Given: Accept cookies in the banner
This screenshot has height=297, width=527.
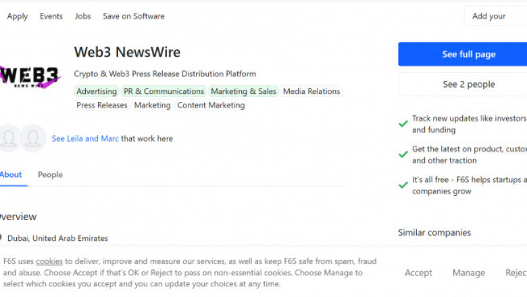Looking at the screenshot, I should pyautogui.click(x=418, y=273).
